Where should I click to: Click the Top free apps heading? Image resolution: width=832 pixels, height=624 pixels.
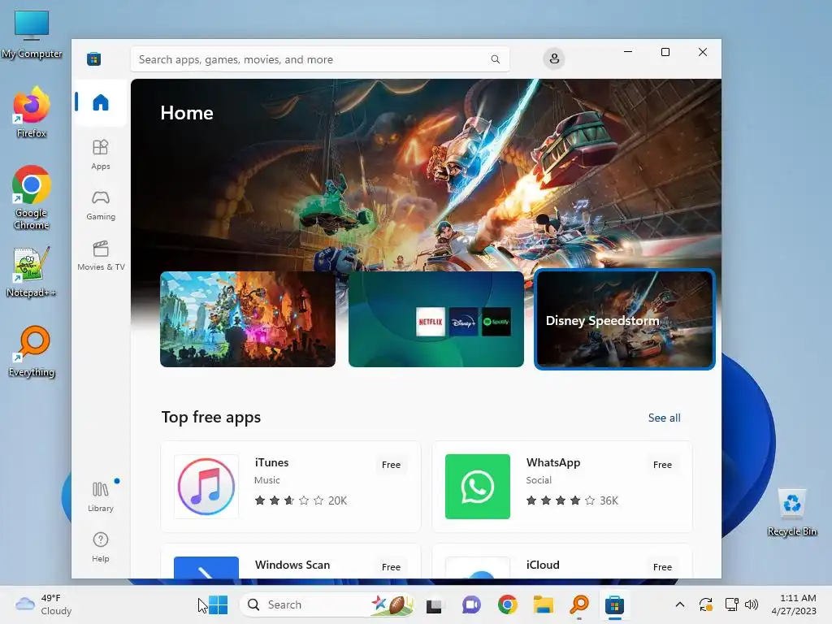coord(211,418)
